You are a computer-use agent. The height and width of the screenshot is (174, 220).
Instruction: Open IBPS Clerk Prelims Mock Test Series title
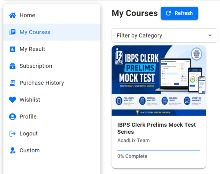pyautogui.click(x=157, y=128)
